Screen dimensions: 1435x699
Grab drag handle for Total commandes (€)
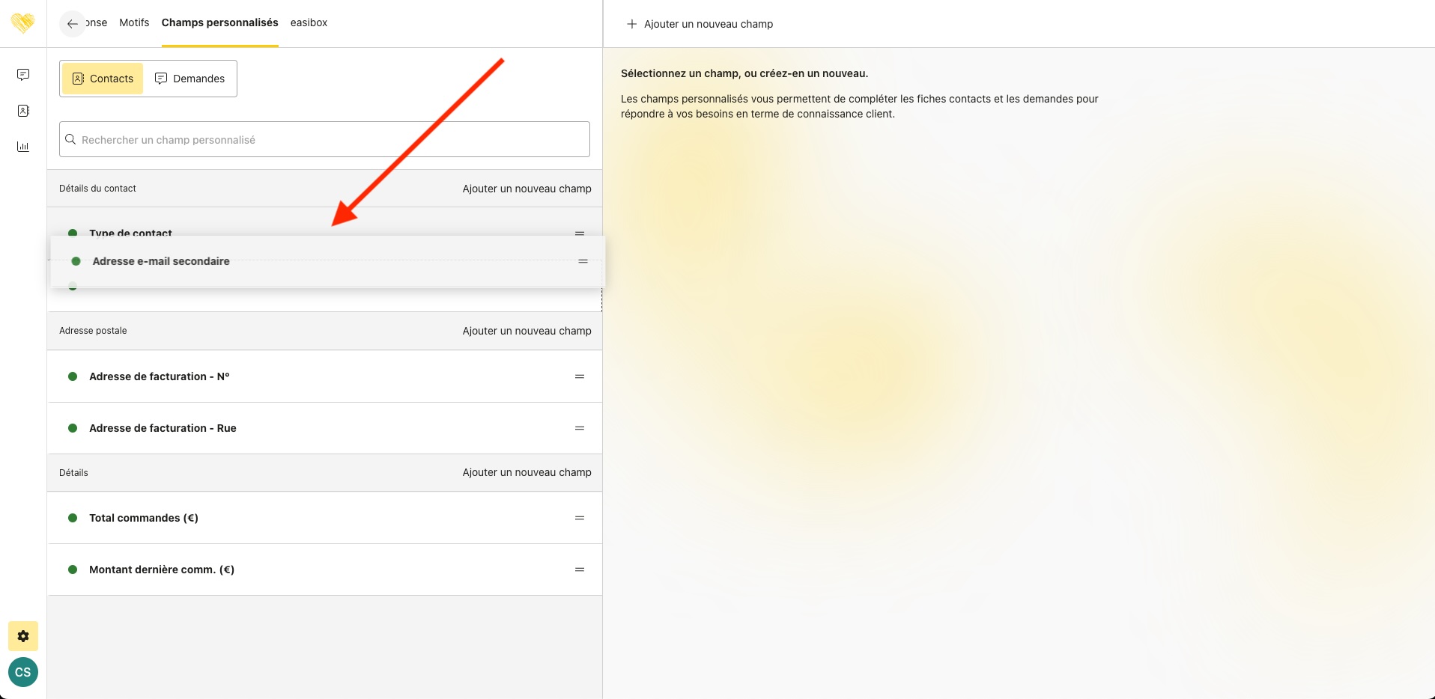click(579, 518)
